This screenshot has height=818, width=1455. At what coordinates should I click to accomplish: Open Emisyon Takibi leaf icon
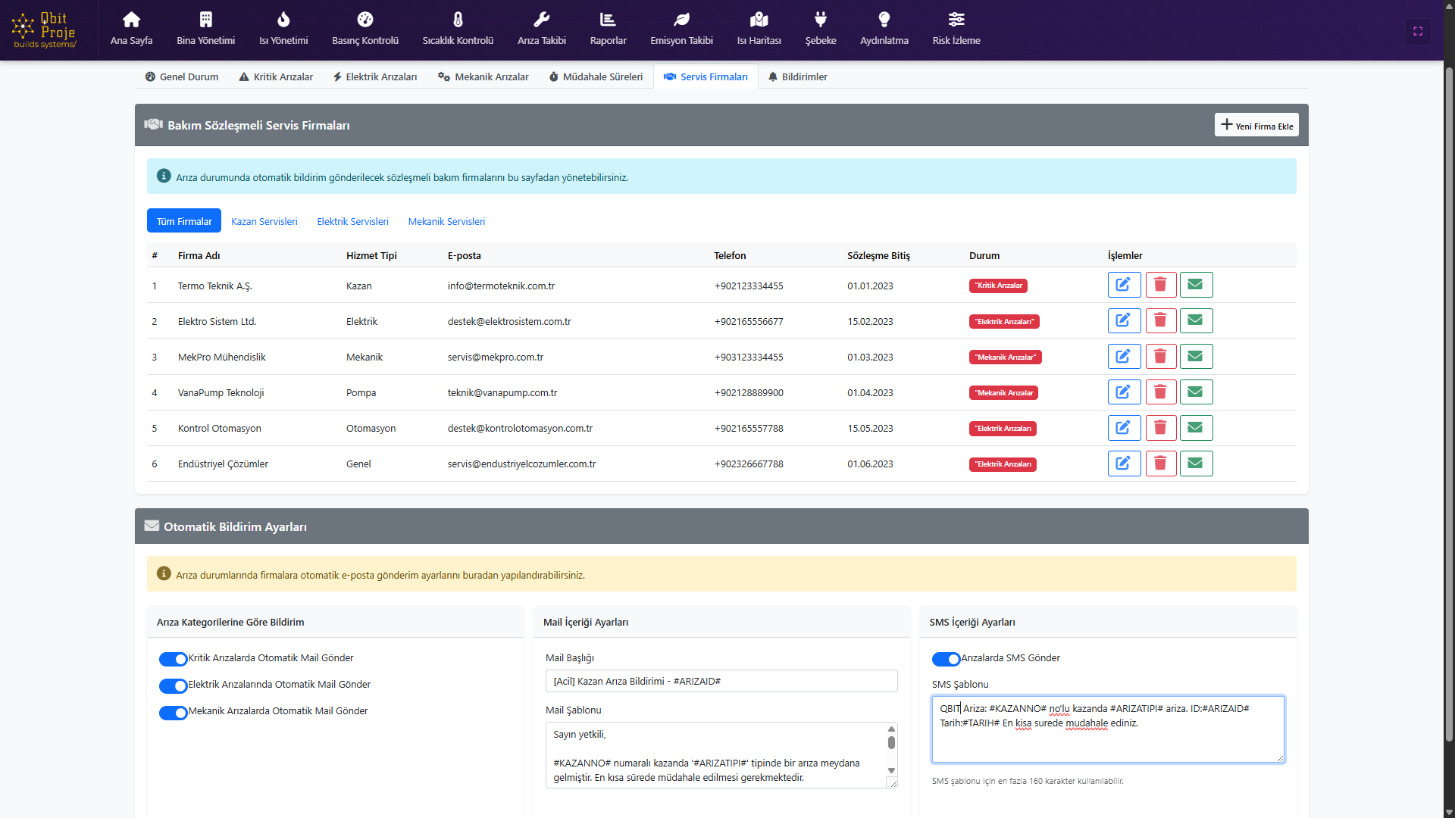tap(681, 20)
